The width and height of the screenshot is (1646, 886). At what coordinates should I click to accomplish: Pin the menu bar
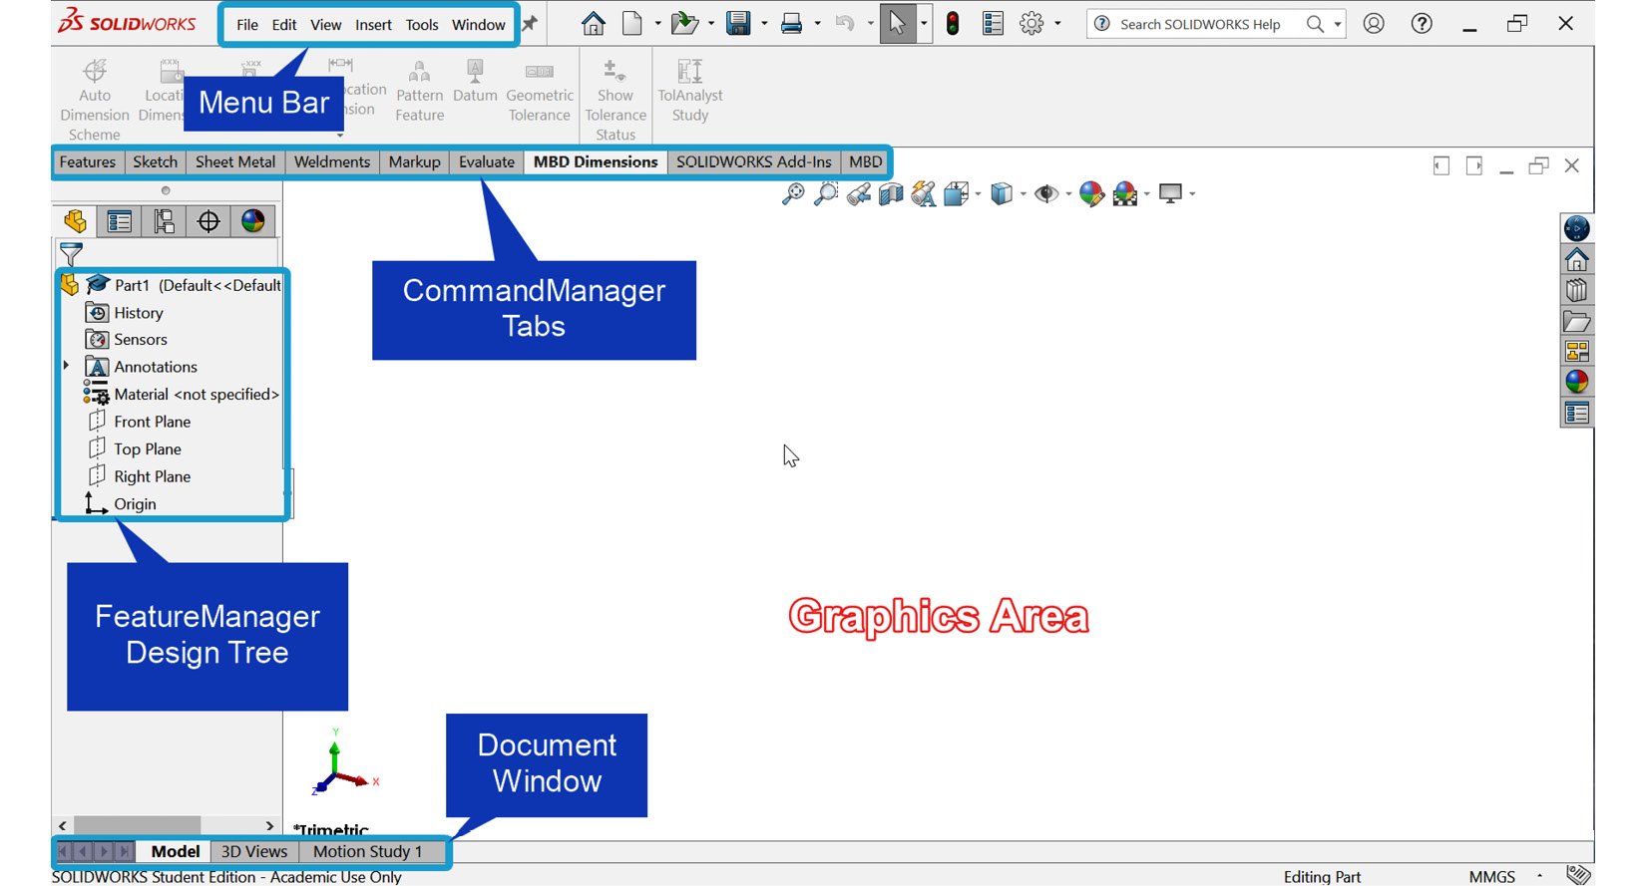(x=530, y=23)
